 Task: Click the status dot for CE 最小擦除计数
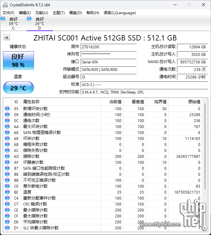point(7,210)
